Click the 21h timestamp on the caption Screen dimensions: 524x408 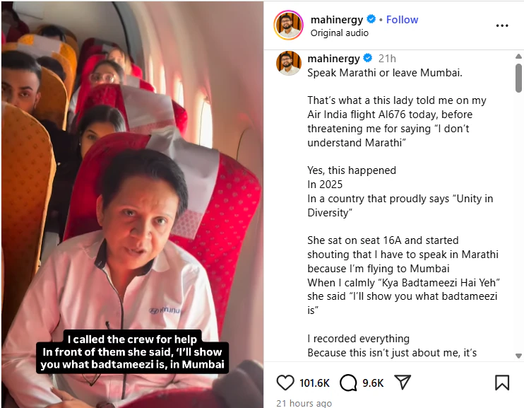coord(387,58)
